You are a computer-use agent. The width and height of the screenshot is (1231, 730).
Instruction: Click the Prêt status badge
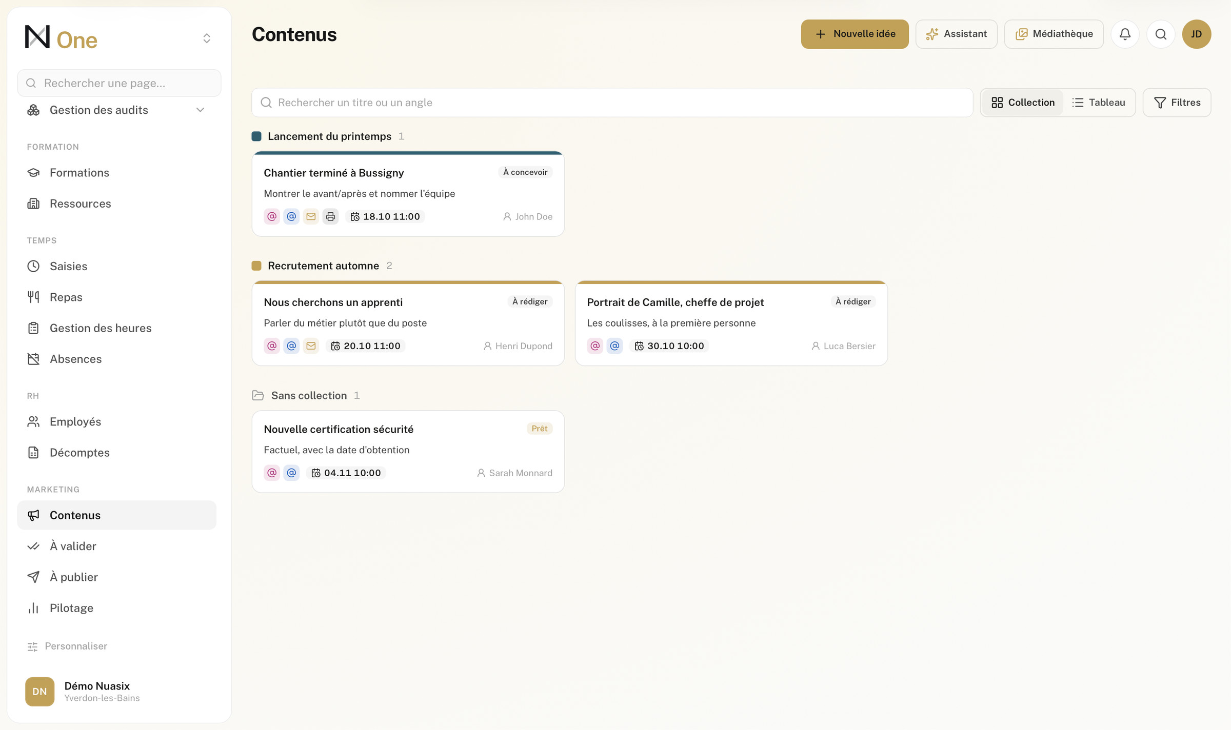539,429
